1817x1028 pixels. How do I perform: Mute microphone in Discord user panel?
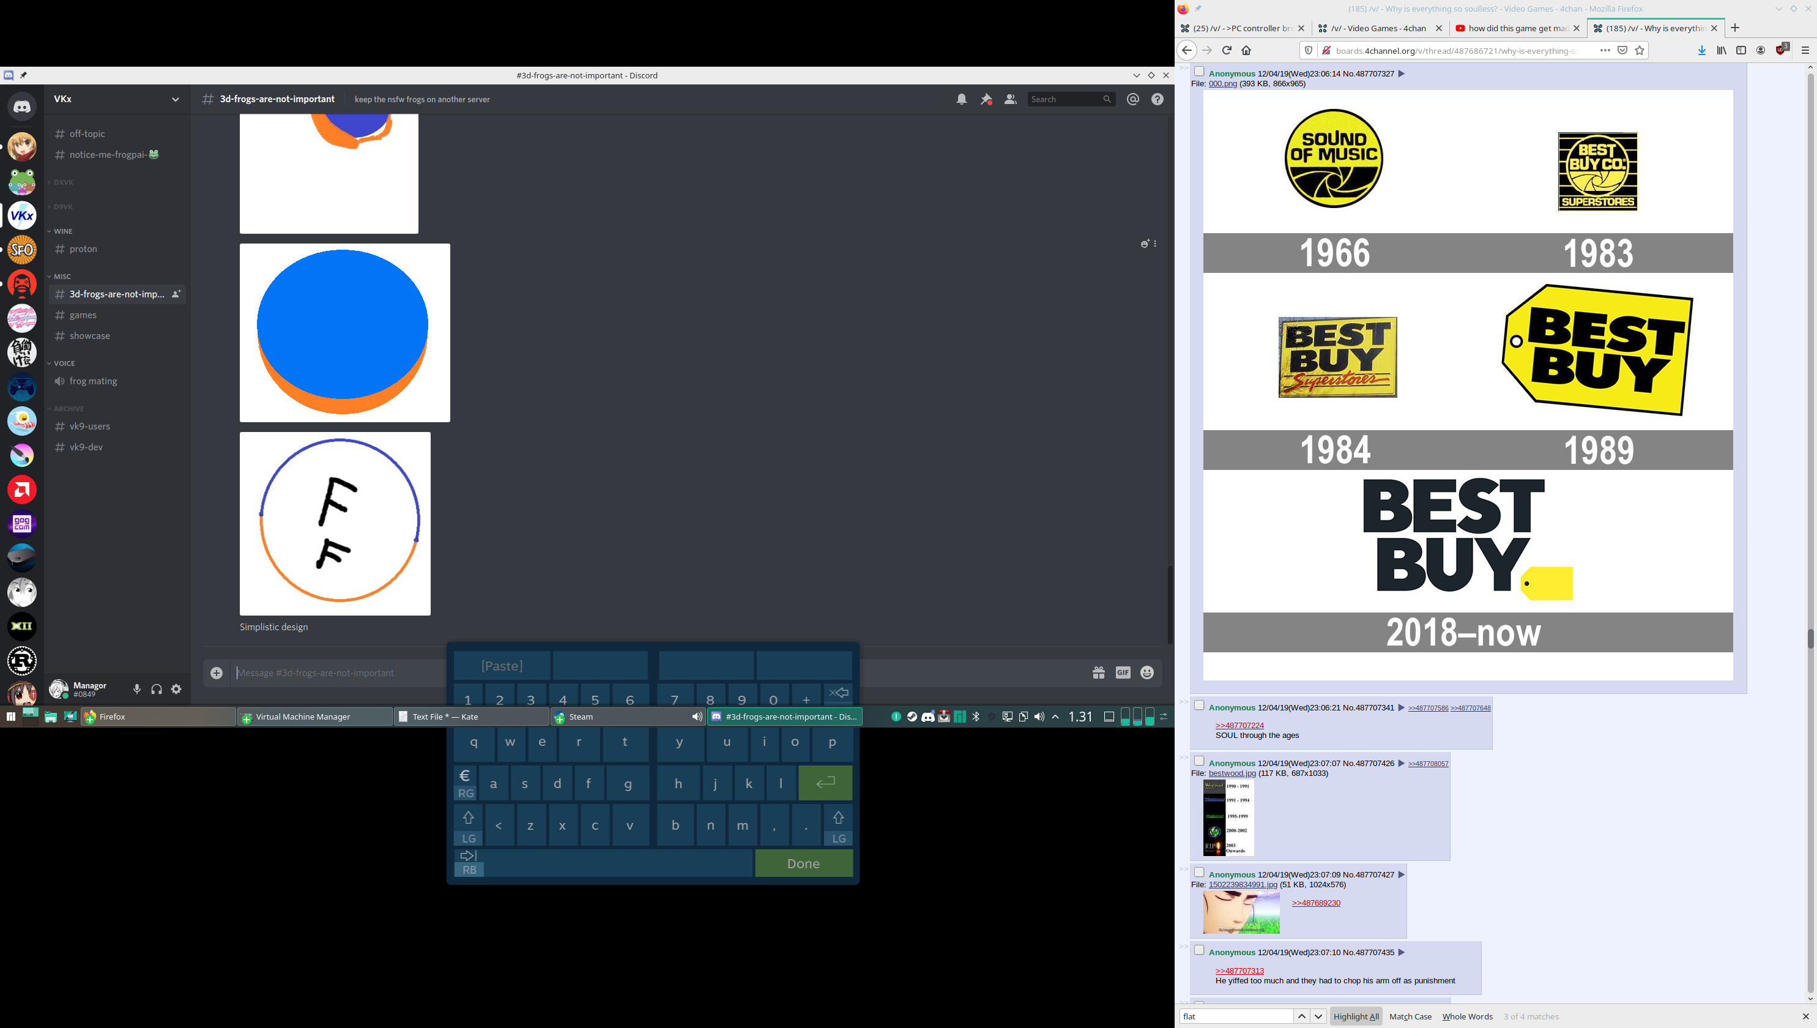coord(137,689)
